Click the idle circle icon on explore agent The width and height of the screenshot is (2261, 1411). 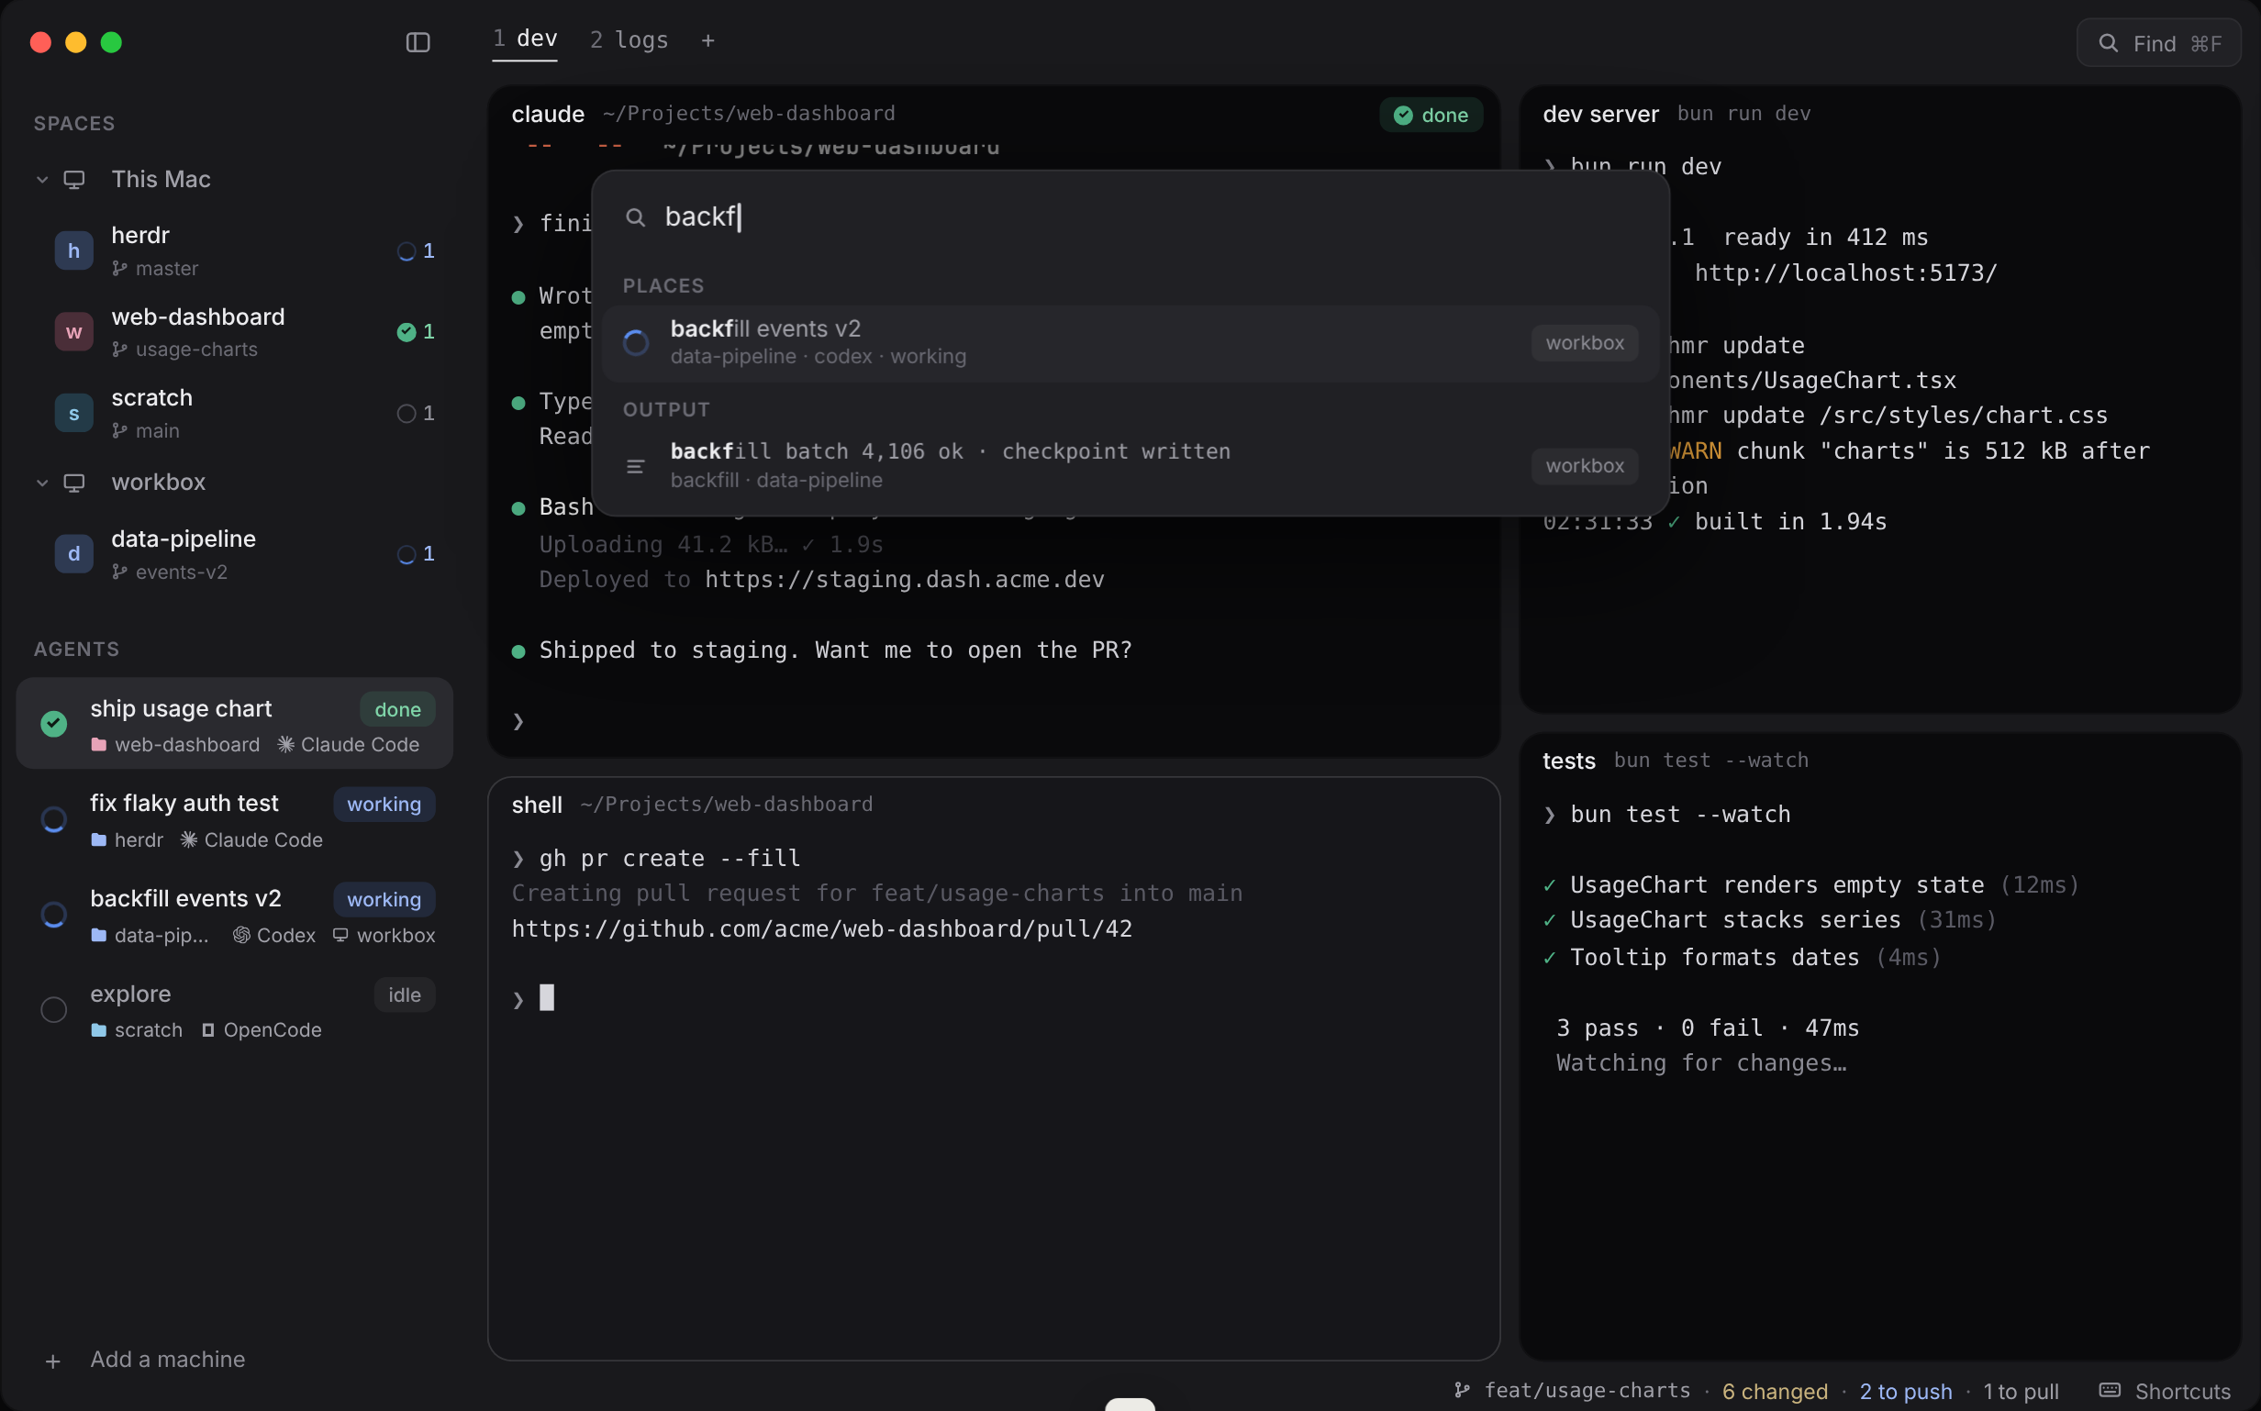(x=54, y=1010)
